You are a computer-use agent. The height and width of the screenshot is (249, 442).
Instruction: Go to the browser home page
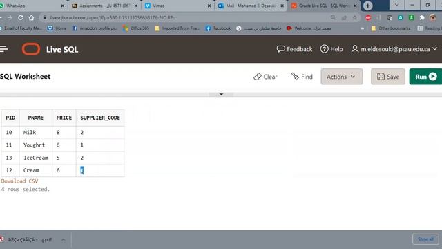coord(31,17)
